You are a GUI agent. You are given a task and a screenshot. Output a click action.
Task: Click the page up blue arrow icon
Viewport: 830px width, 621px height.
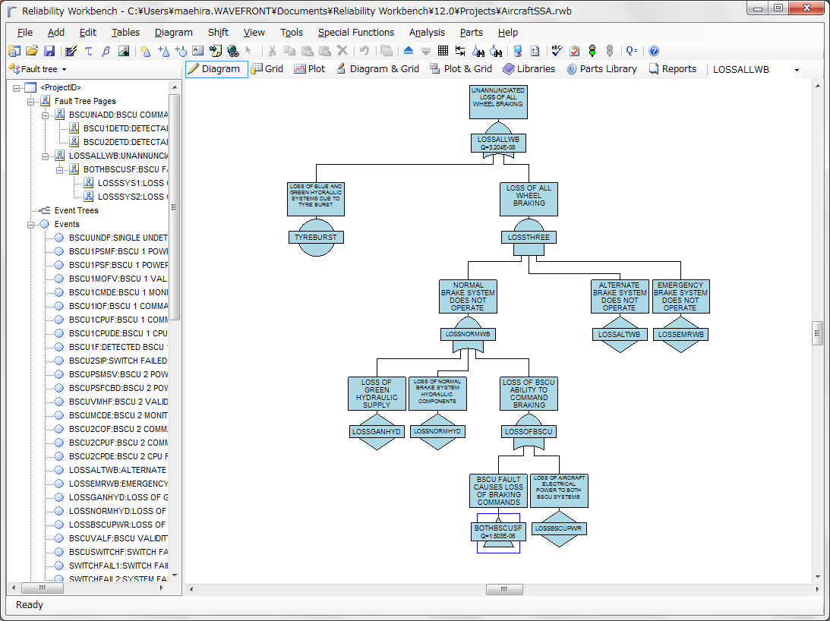click(409, 51)
